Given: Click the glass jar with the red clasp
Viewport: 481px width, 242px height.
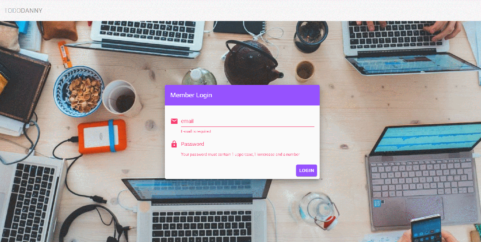Looking at the screenshot, I should (x=319, y=210).
